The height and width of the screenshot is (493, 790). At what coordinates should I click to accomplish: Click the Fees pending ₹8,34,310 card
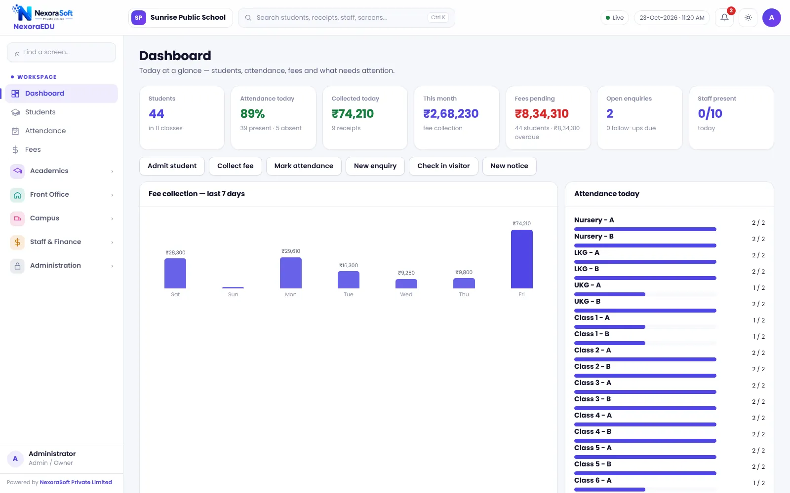point(548,118)
